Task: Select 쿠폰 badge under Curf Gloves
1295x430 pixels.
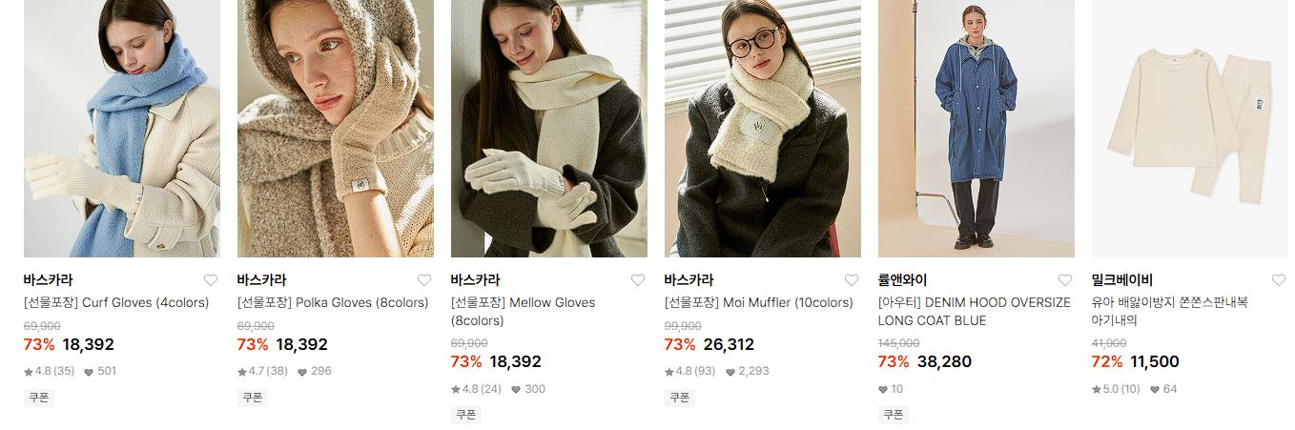Action: [x=39, y=397]
